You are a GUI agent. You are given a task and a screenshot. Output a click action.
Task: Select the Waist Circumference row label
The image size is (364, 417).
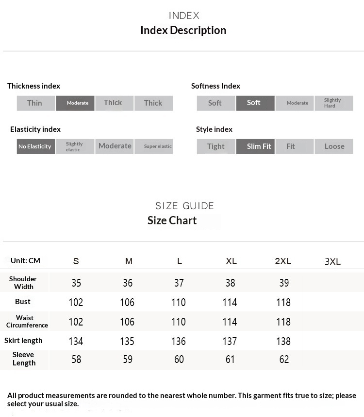pyautogui.click(x=25, y=322)
